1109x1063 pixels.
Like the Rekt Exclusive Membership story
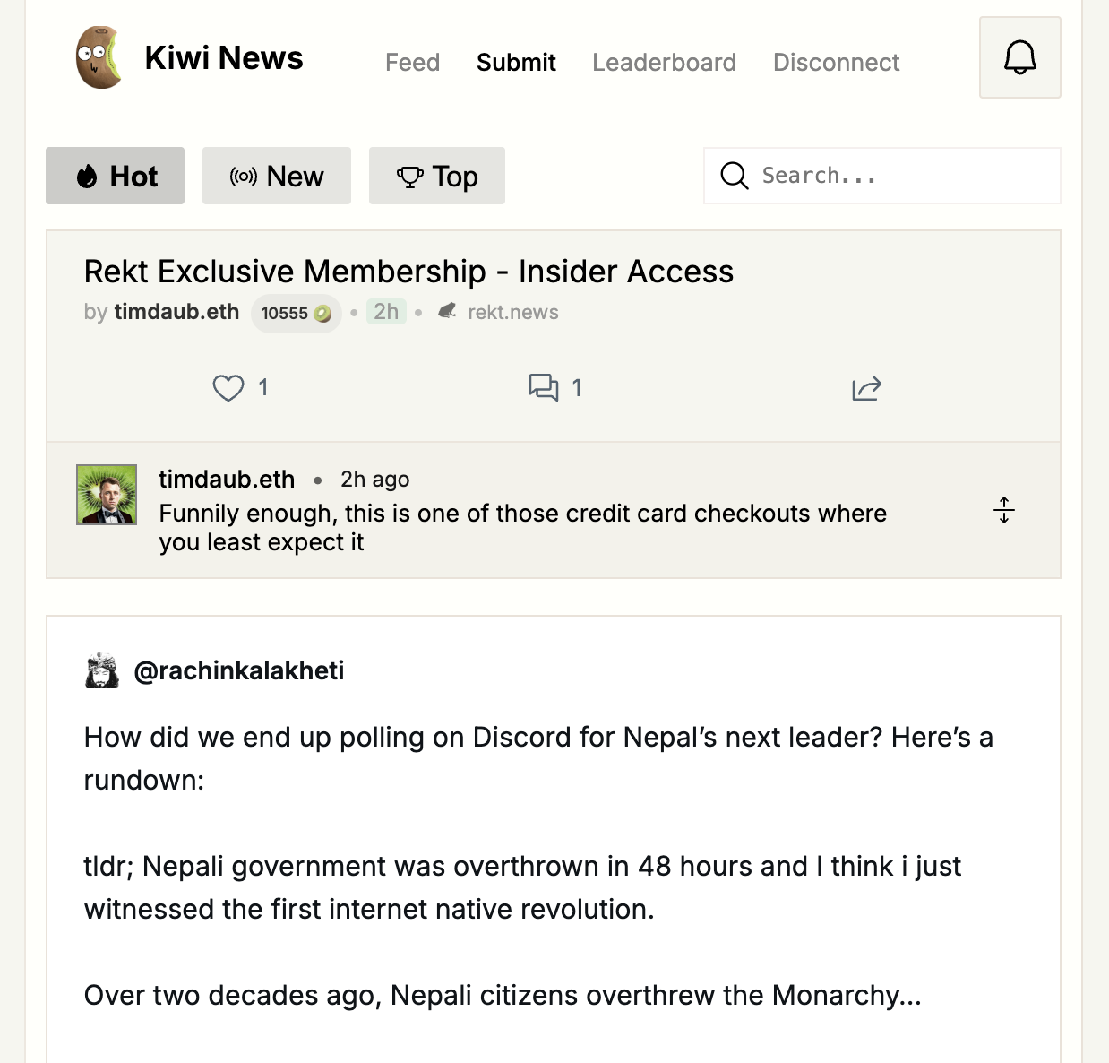pyautogui.click(x=229, y=387)
